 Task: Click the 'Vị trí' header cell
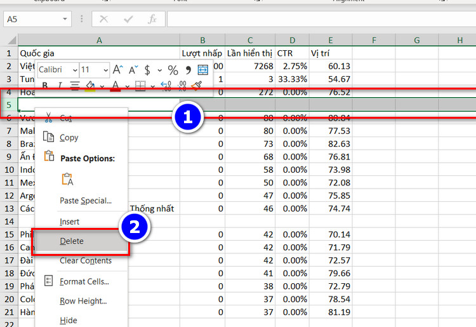tap(331, 53)
